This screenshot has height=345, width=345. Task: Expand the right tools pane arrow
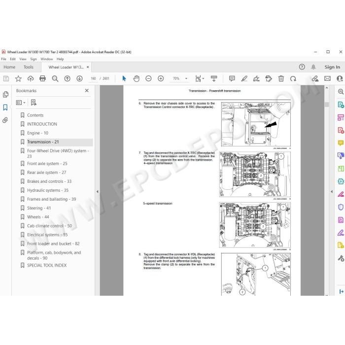pos(332,192)
